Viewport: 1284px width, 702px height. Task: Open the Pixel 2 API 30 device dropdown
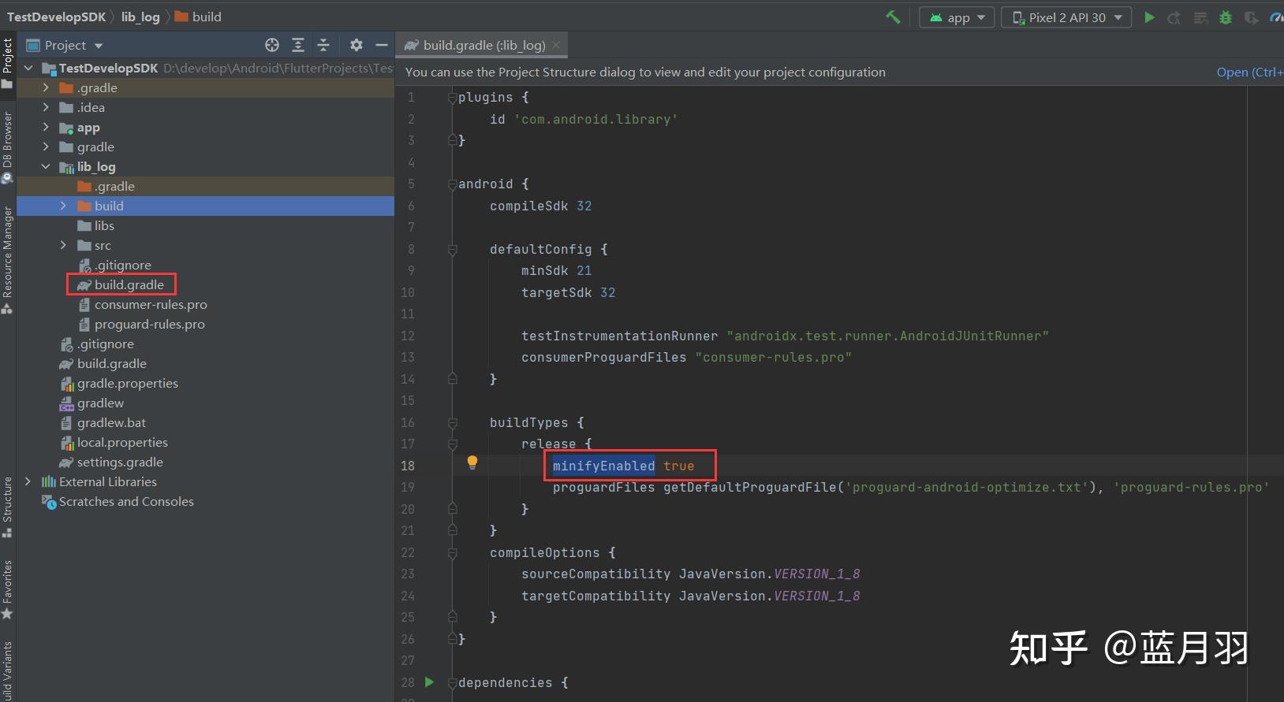click(1066, 17)
